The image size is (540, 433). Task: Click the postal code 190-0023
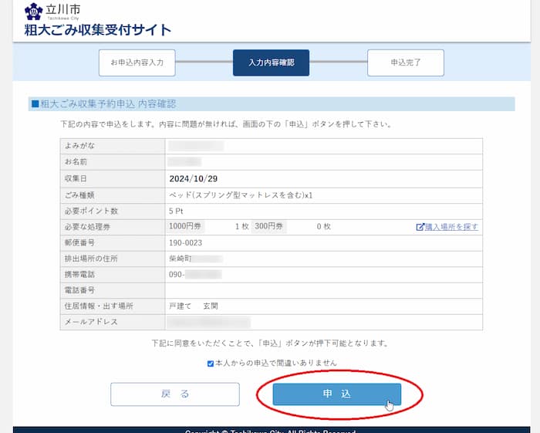187,242
